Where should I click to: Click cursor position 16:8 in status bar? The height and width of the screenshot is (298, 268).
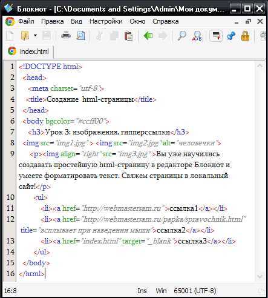click(10, 291)
